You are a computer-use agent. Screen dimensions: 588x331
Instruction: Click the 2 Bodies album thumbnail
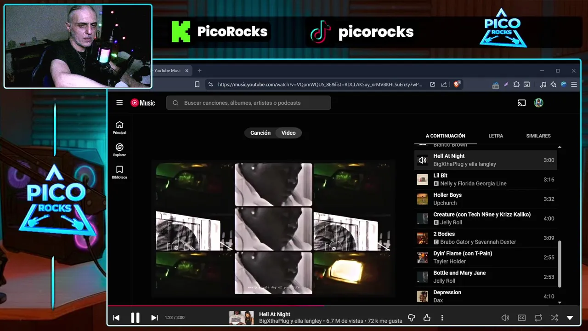click(422, 238)
